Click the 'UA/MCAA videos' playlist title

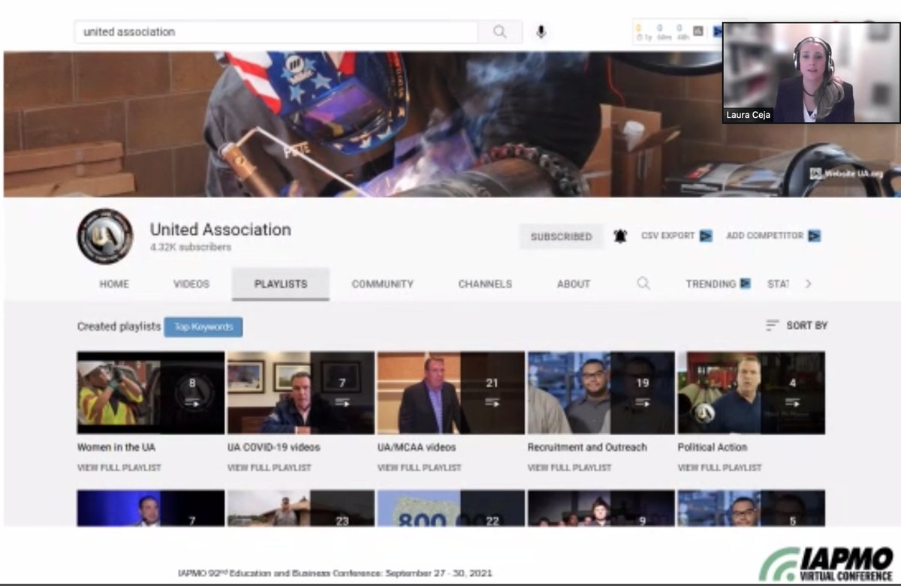coord(417,447)
